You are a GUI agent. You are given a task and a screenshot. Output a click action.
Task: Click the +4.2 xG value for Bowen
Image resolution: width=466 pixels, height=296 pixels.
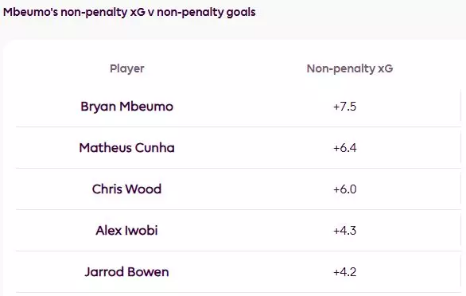click(345, 272)
